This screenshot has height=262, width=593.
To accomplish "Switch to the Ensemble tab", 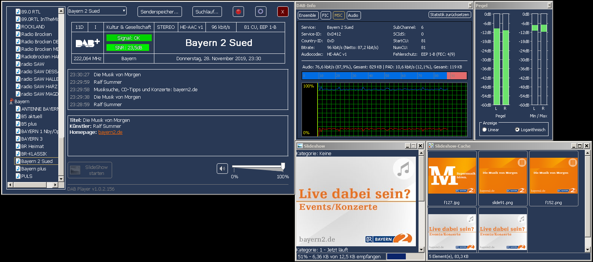I will 308,15.
